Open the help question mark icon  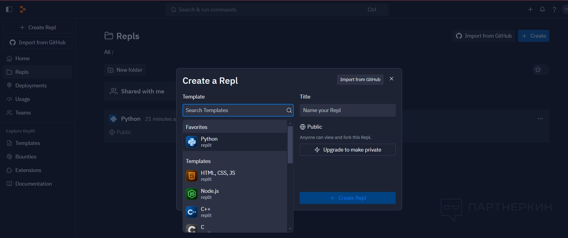pos(554,9)
